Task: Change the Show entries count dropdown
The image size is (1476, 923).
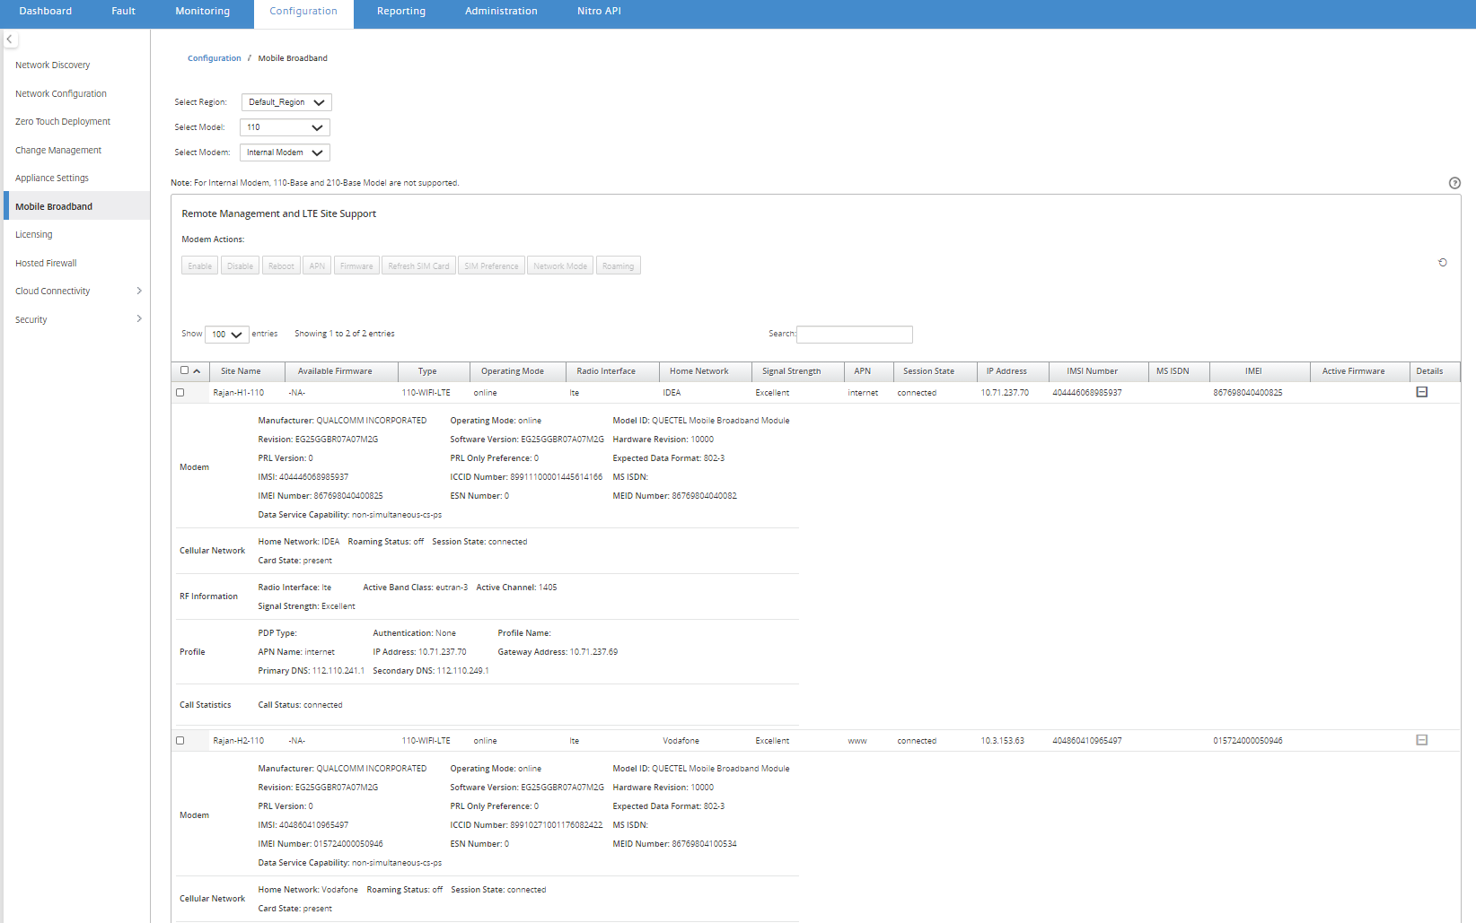Action: [x=227, y=335]
